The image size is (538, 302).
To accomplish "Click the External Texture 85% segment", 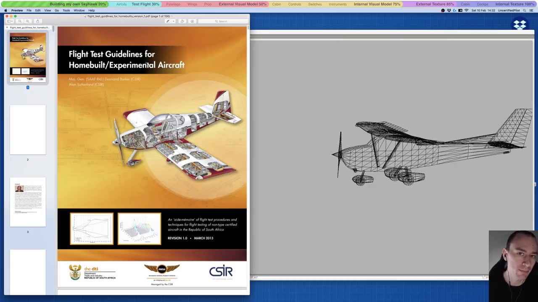I will point(435,4).
